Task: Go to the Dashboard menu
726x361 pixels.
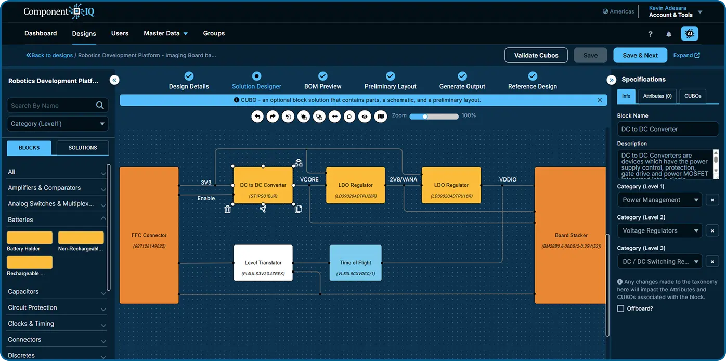Action: [41, 33]
